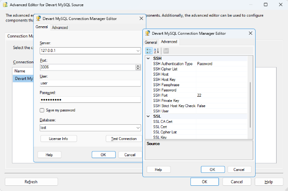288x191 pixels.
Task: Increase port number with up stepper arrow
Action: pos(138,66)
